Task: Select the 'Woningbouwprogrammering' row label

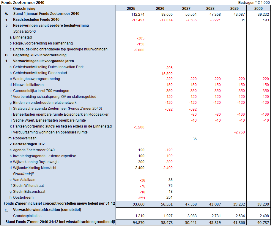Action: tap(37, 79)
